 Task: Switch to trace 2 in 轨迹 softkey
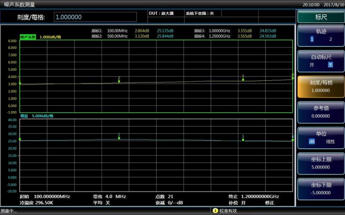pyautogui.click(x=330, y=39)
